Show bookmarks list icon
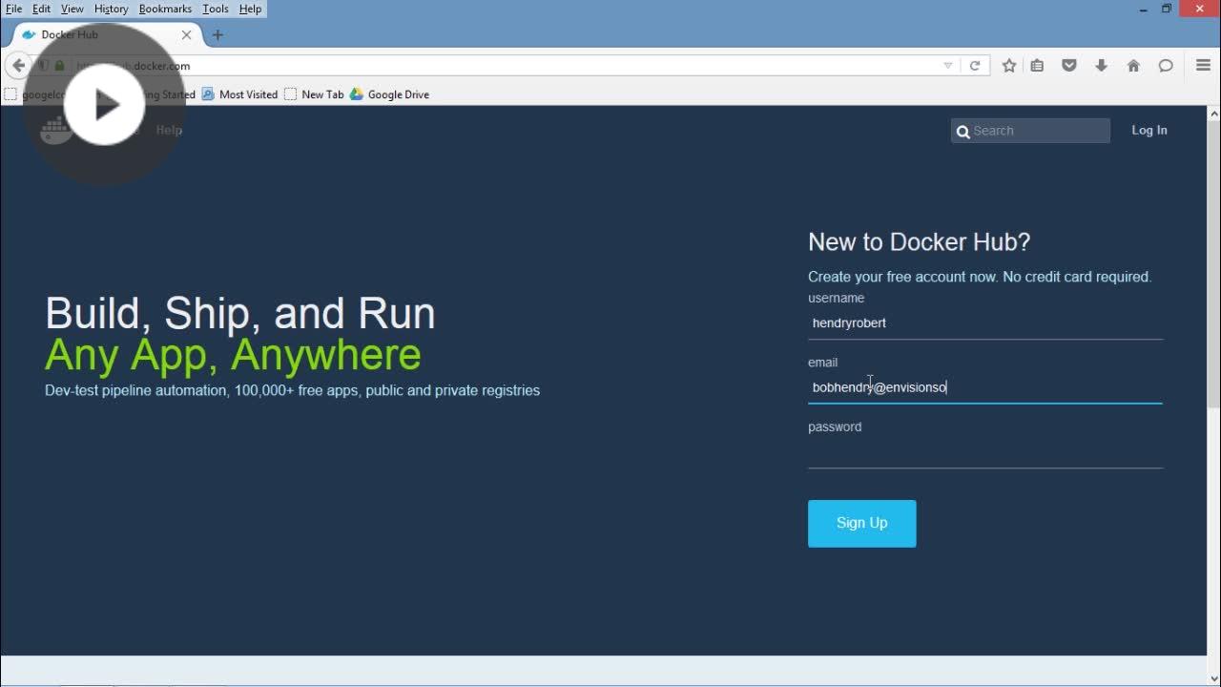The height and width of the screenshot is (687, 1221). pos(1037,66)
